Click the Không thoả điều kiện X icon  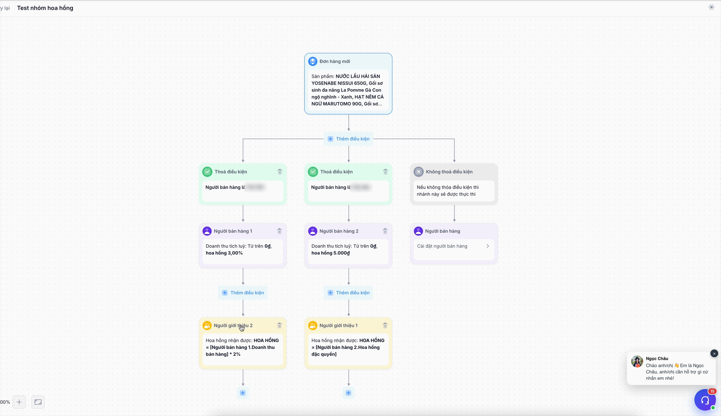419,172
